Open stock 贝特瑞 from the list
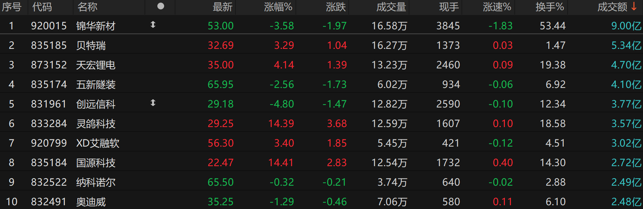Image resolution: width=643 pixels, height=209 pixels. (x=91, y=45)
